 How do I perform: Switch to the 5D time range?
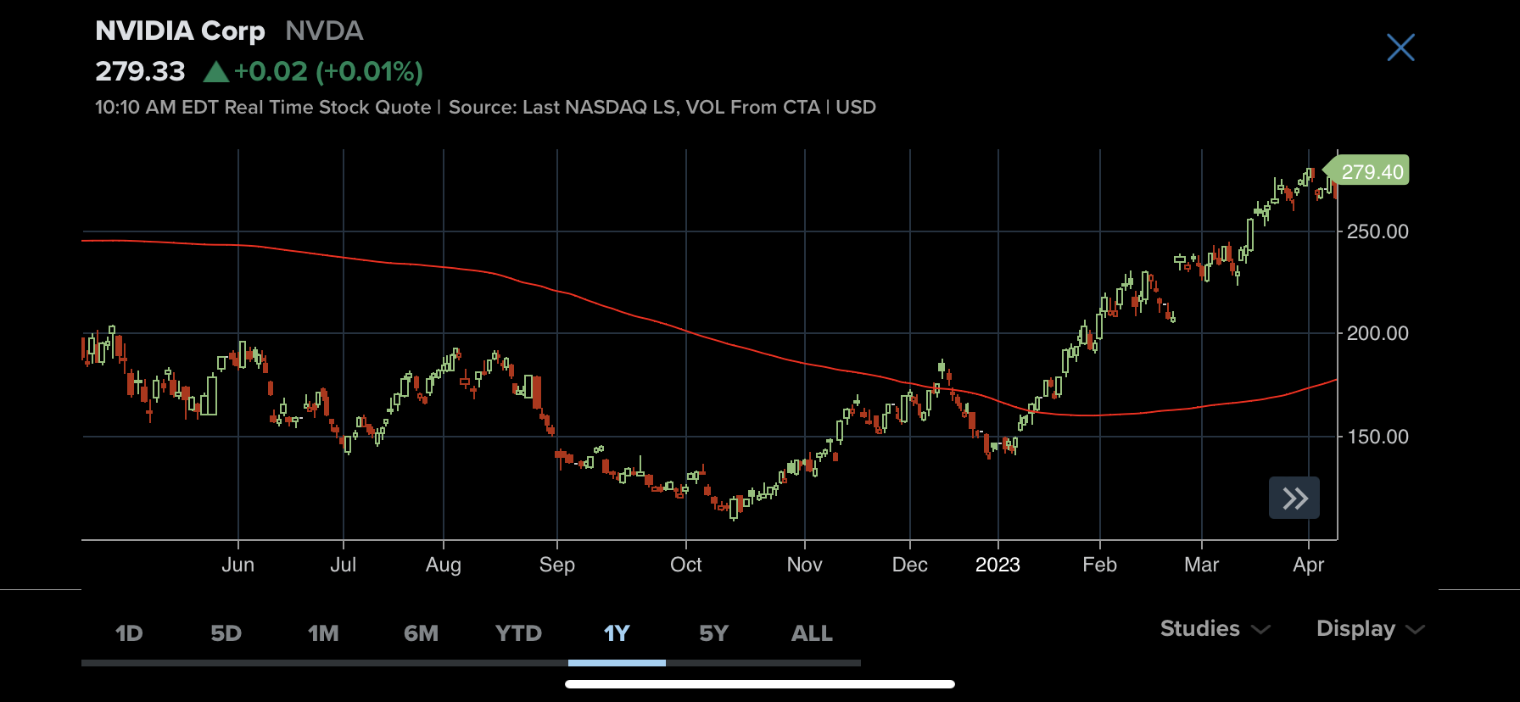click(226, 633)
